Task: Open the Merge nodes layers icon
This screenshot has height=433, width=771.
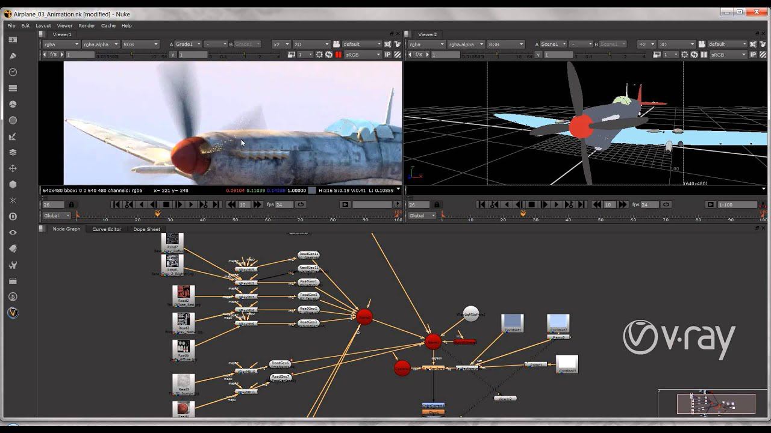Action: tap(13, 152)
